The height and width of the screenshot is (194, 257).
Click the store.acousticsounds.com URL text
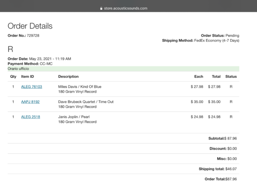pyautogui.click(x=125, y=8)
